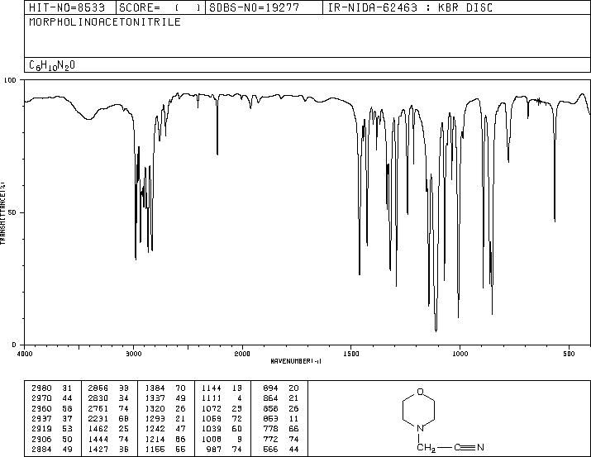This screenshot has width=591, height=457.
Task: Select the 666 peak table entry
Action: (281, 449)
